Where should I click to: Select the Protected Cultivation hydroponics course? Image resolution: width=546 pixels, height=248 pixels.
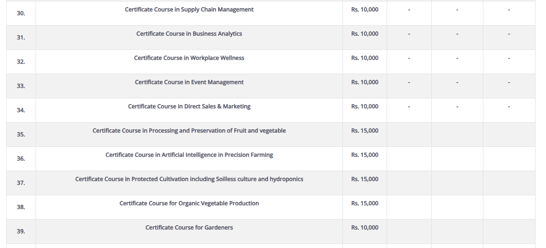(189, 179)
